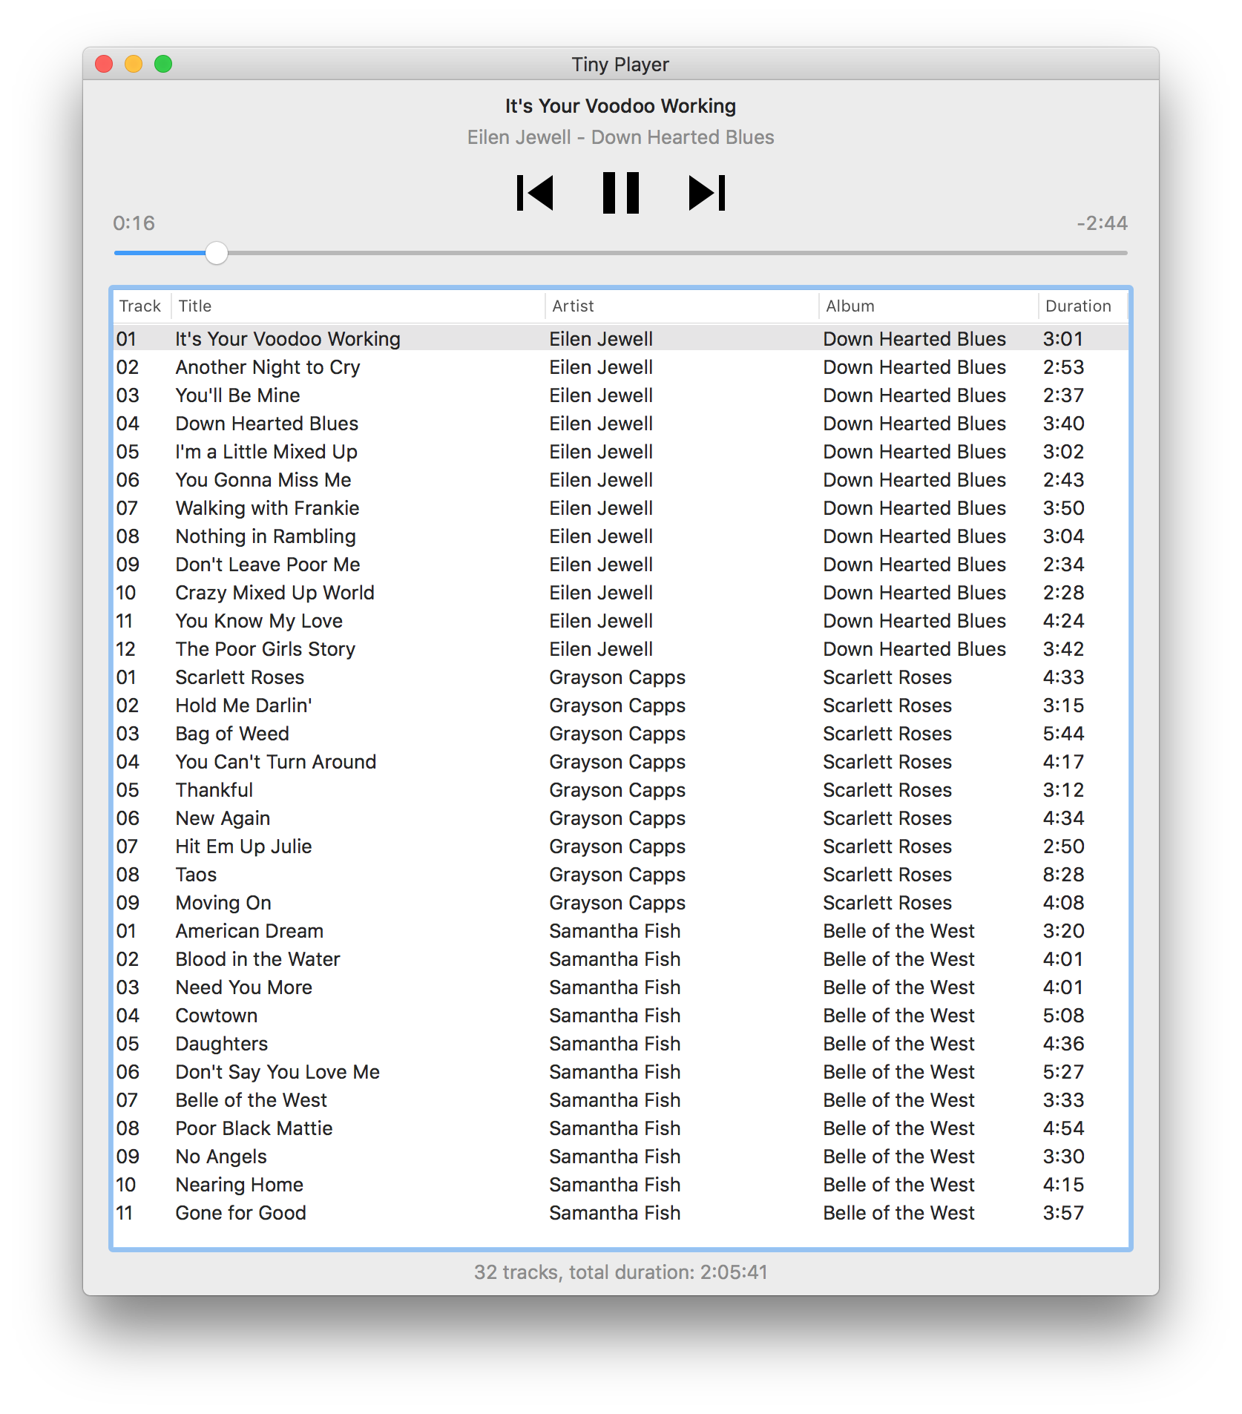
Task: Skip forward to the next track
Action: [x=706, y=193]
